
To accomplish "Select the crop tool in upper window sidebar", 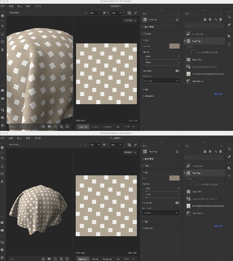I will tap(3, 26).
